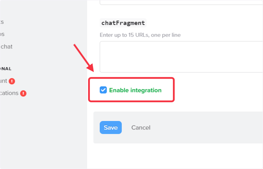Open the truncated "unt" sidebar entry

tap(4, 81)
